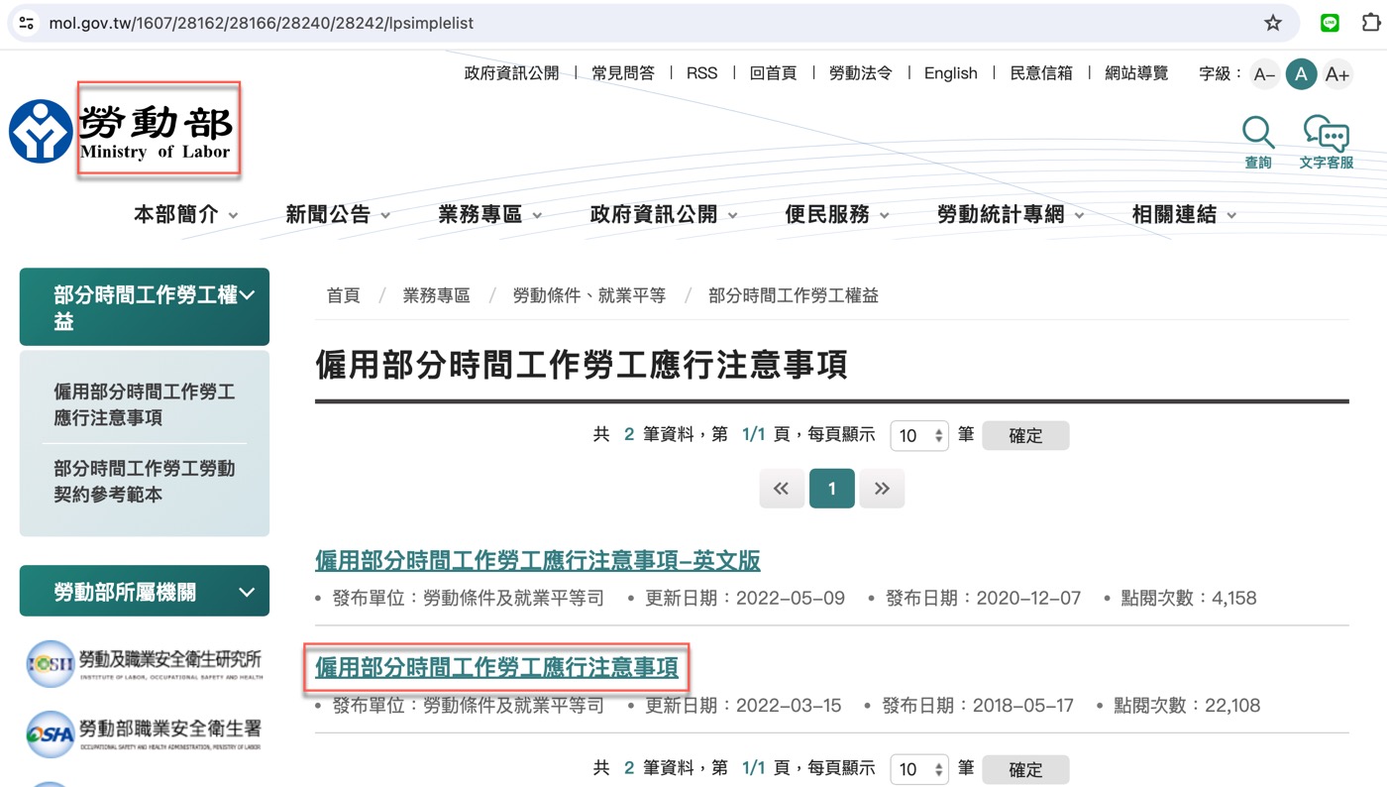Expand the 相關連結 menu

1185,215
